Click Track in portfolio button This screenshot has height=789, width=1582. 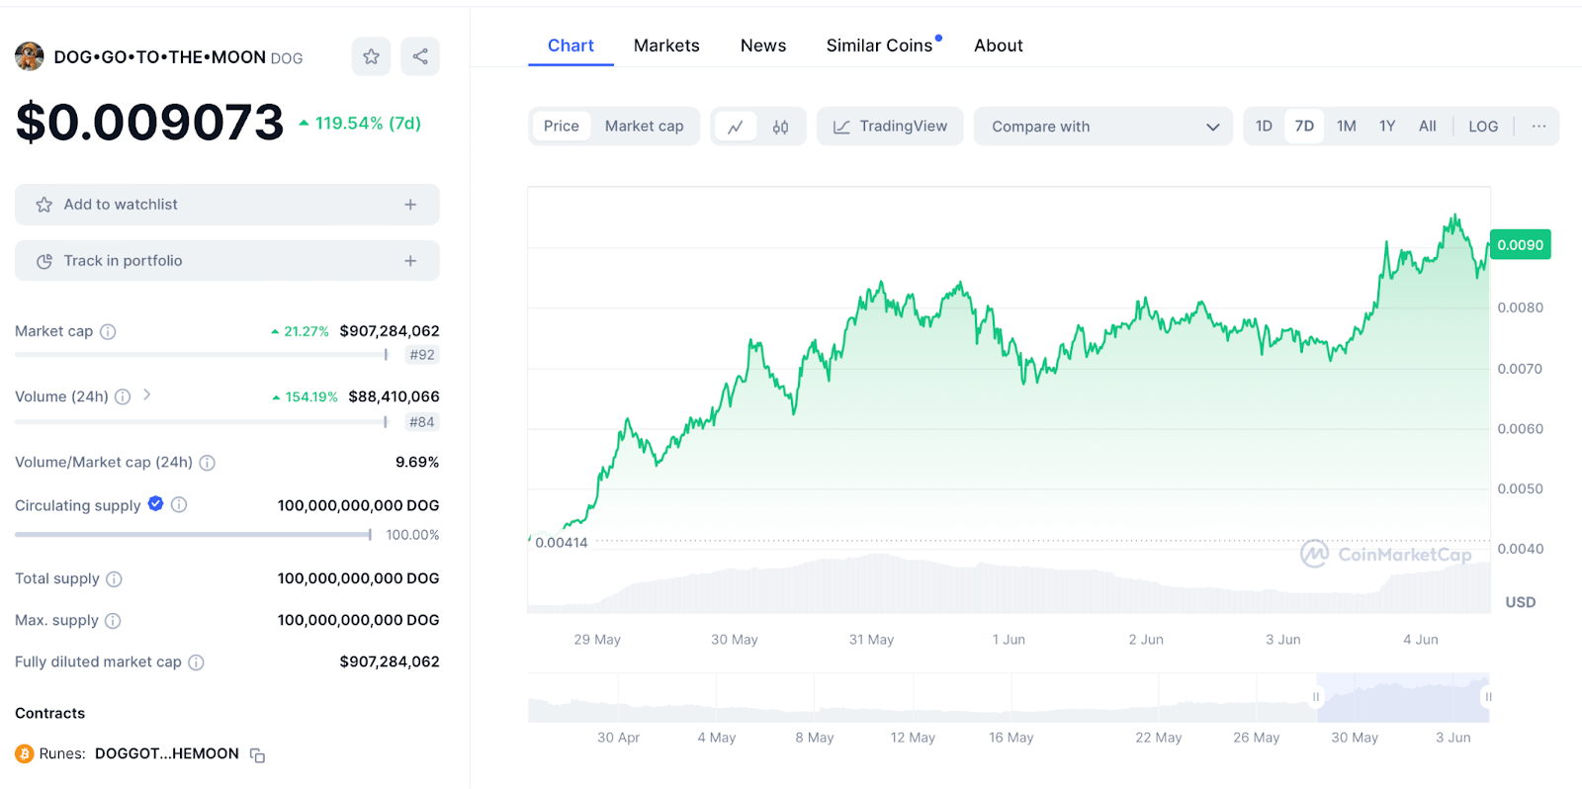(x=227, y=261)
